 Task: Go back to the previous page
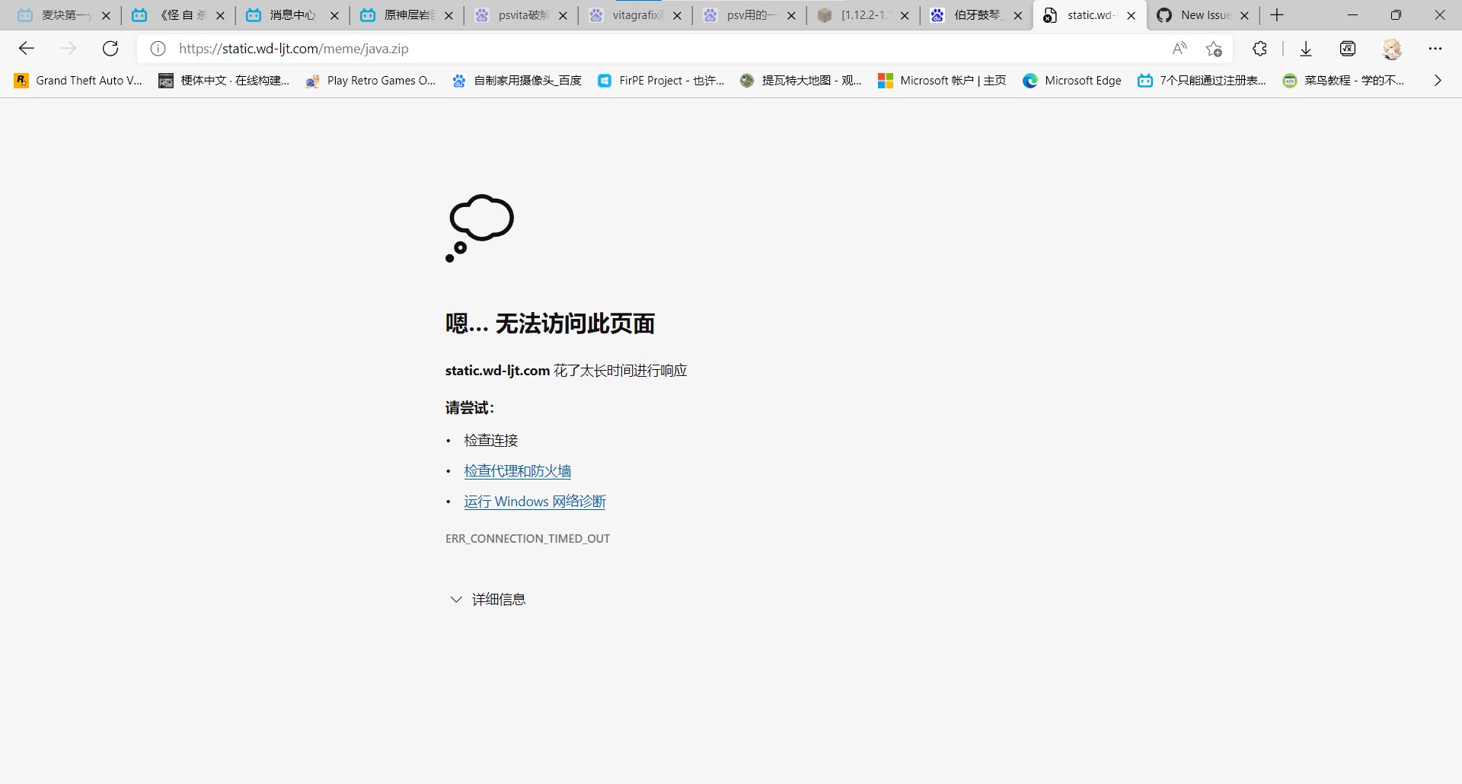(27, 48)
